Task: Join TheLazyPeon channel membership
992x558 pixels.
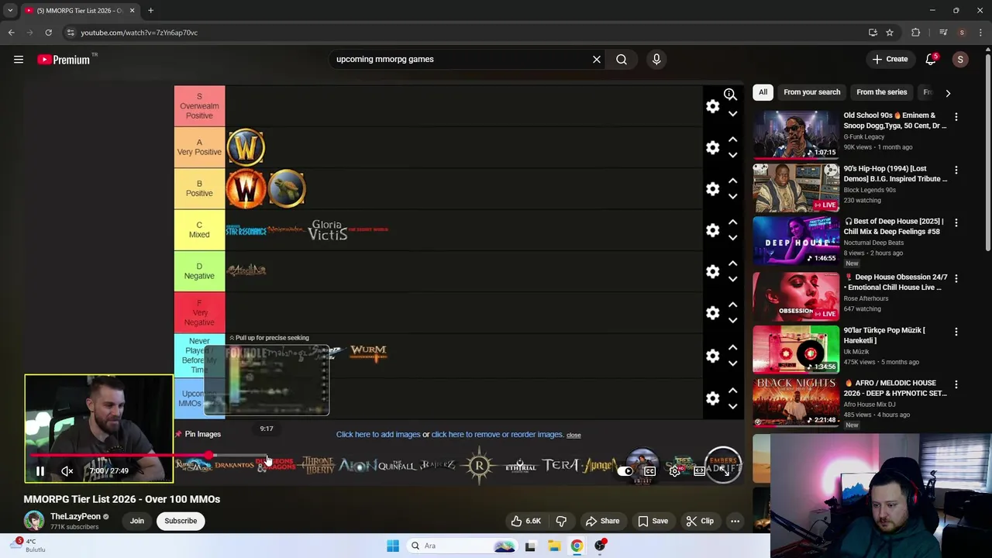Action: click(137, 521)
